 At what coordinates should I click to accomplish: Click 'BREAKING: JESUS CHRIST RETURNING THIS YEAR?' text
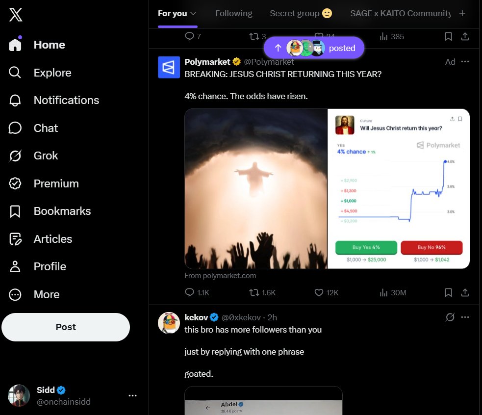point(283,74)
